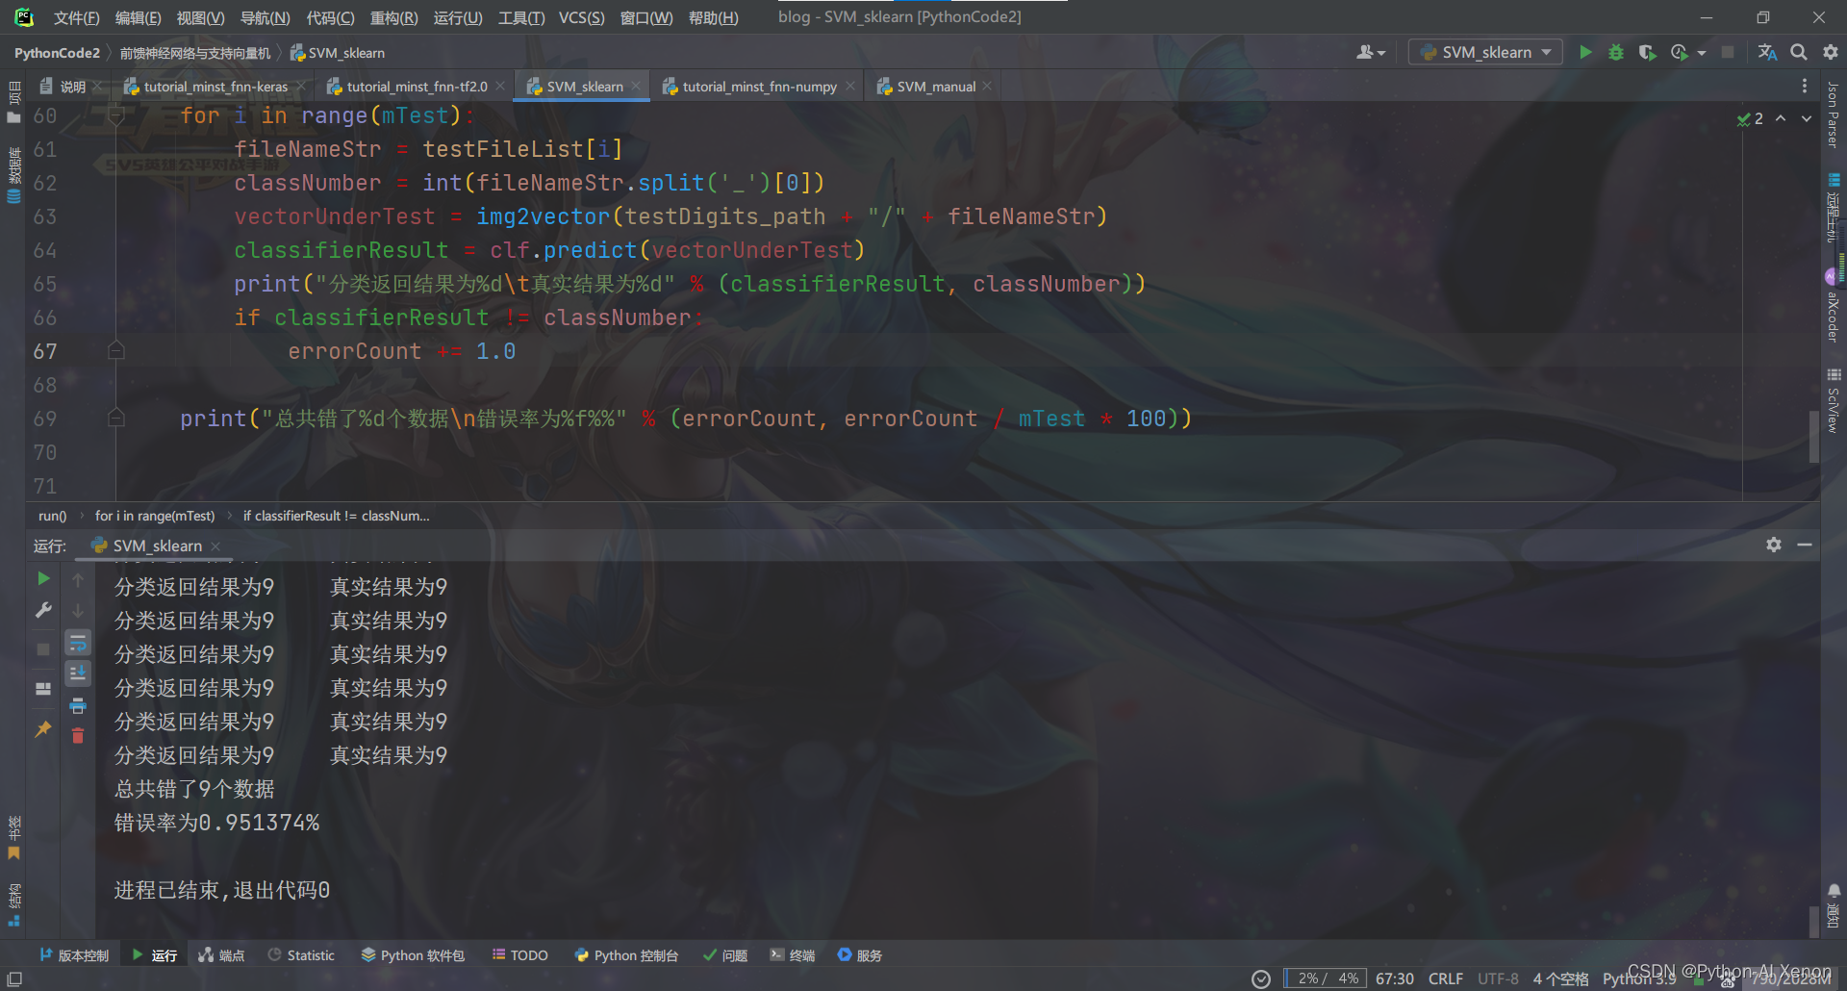Open the TODO tool window
The width and height of the screenshot is (1847, 991).
click(x=519, y=955)
